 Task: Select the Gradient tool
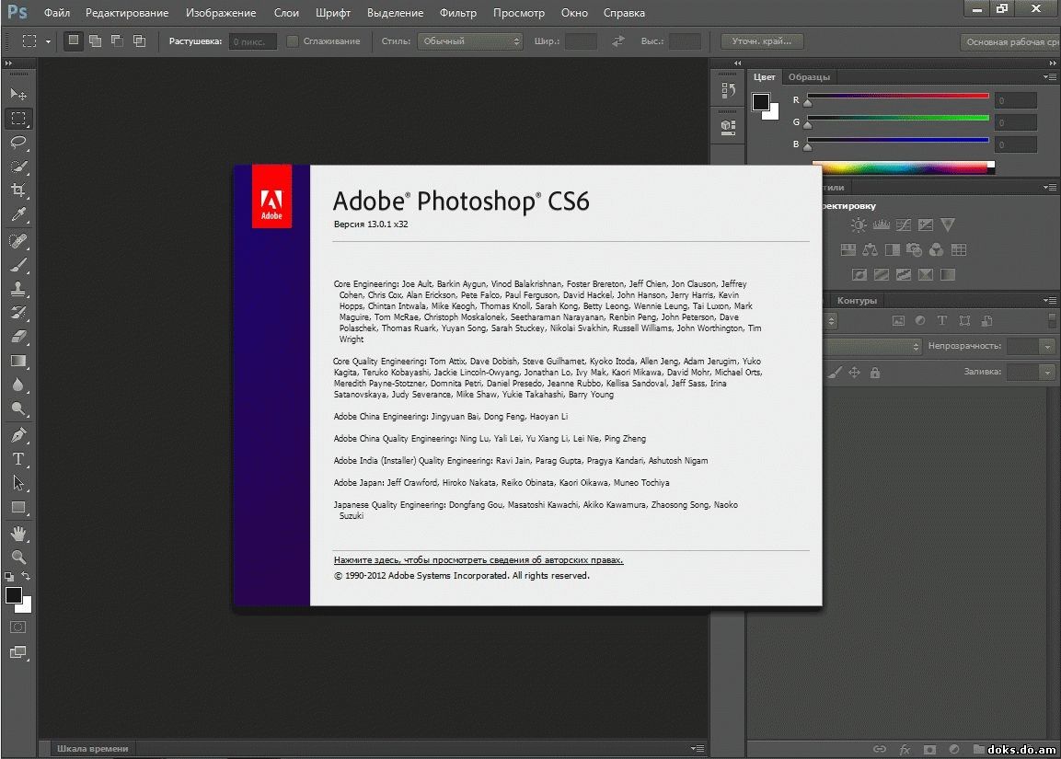[18, 361]
